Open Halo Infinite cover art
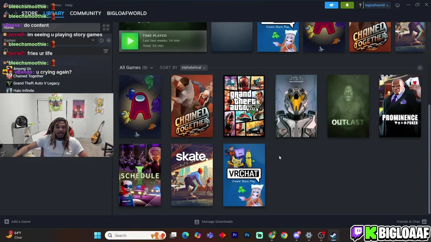431x242 pixels. pos(296,106)
